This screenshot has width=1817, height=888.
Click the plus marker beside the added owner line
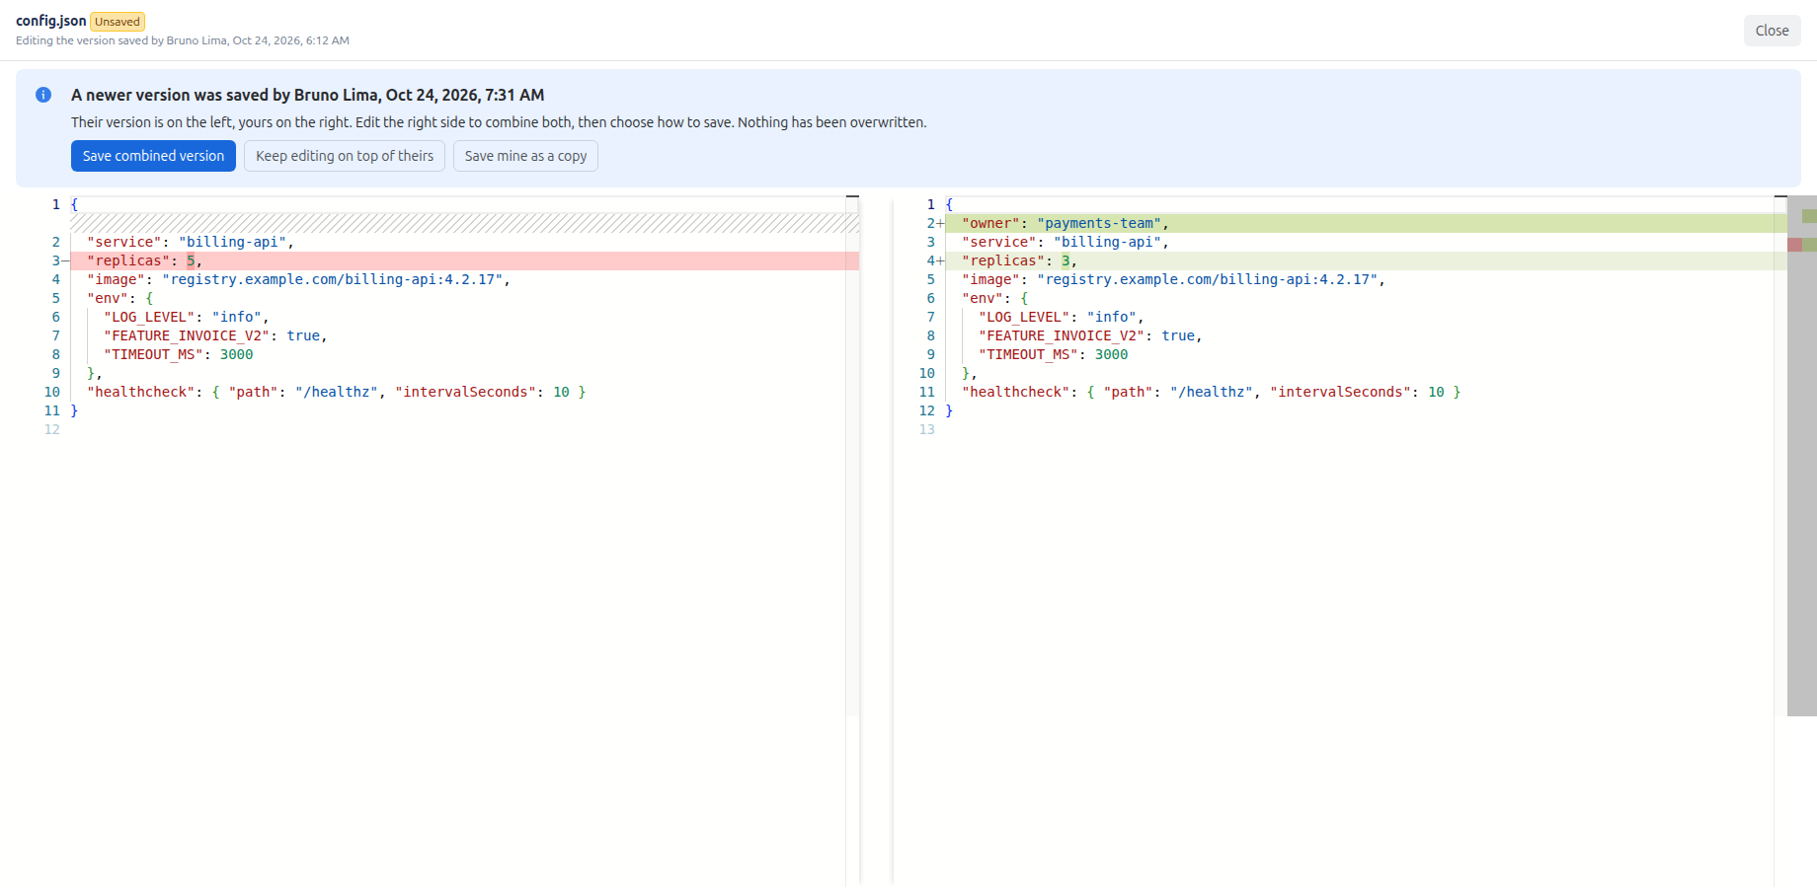pyautogui.click(x=940, y=224)
